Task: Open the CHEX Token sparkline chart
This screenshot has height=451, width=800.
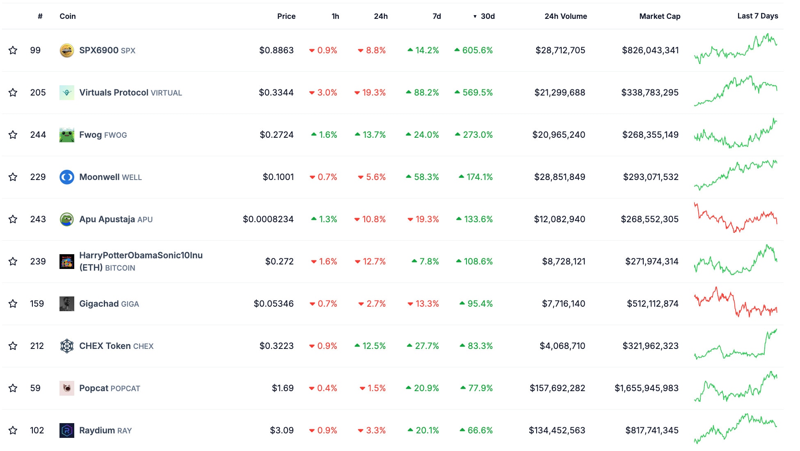Action: (736, 344)
